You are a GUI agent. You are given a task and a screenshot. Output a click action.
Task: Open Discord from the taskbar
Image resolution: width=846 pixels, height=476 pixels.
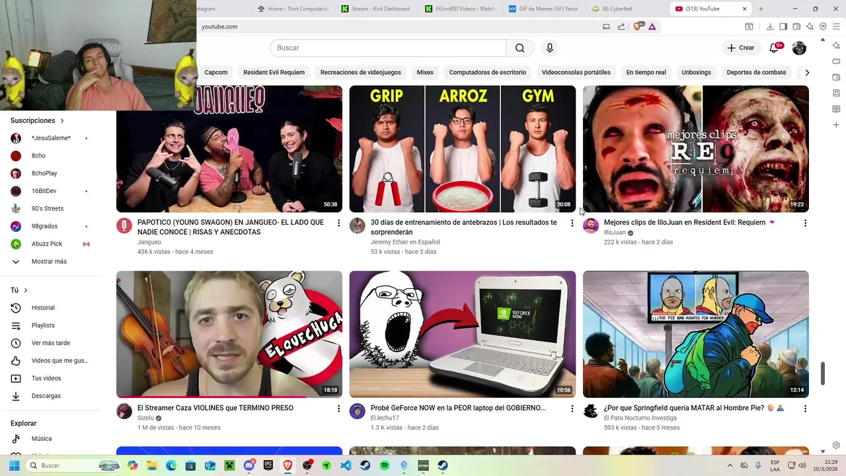pos(249,465)
